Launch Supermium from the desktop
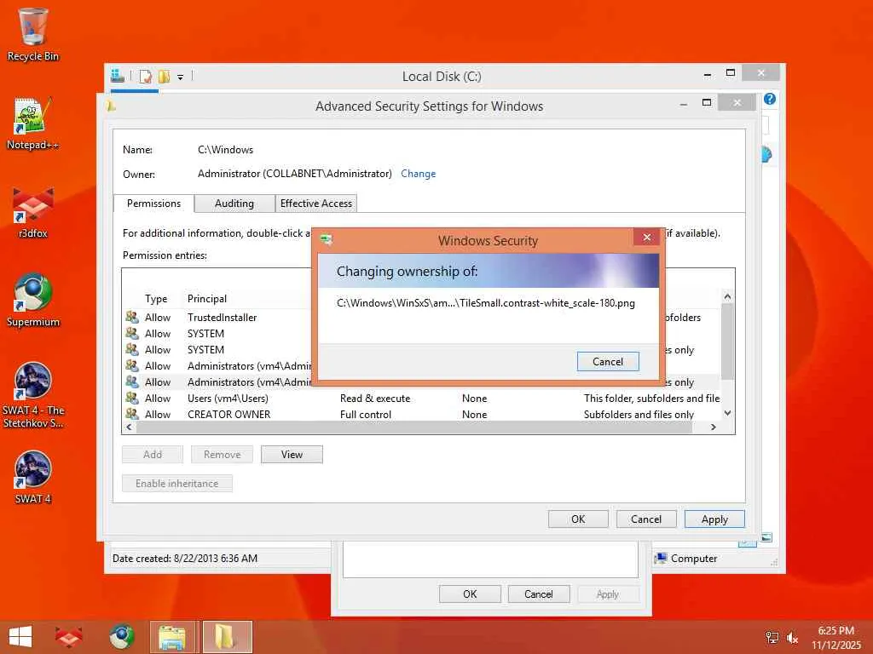Image resolution: width=873 pixels, height=654 pixels. [x=33, y=301]
